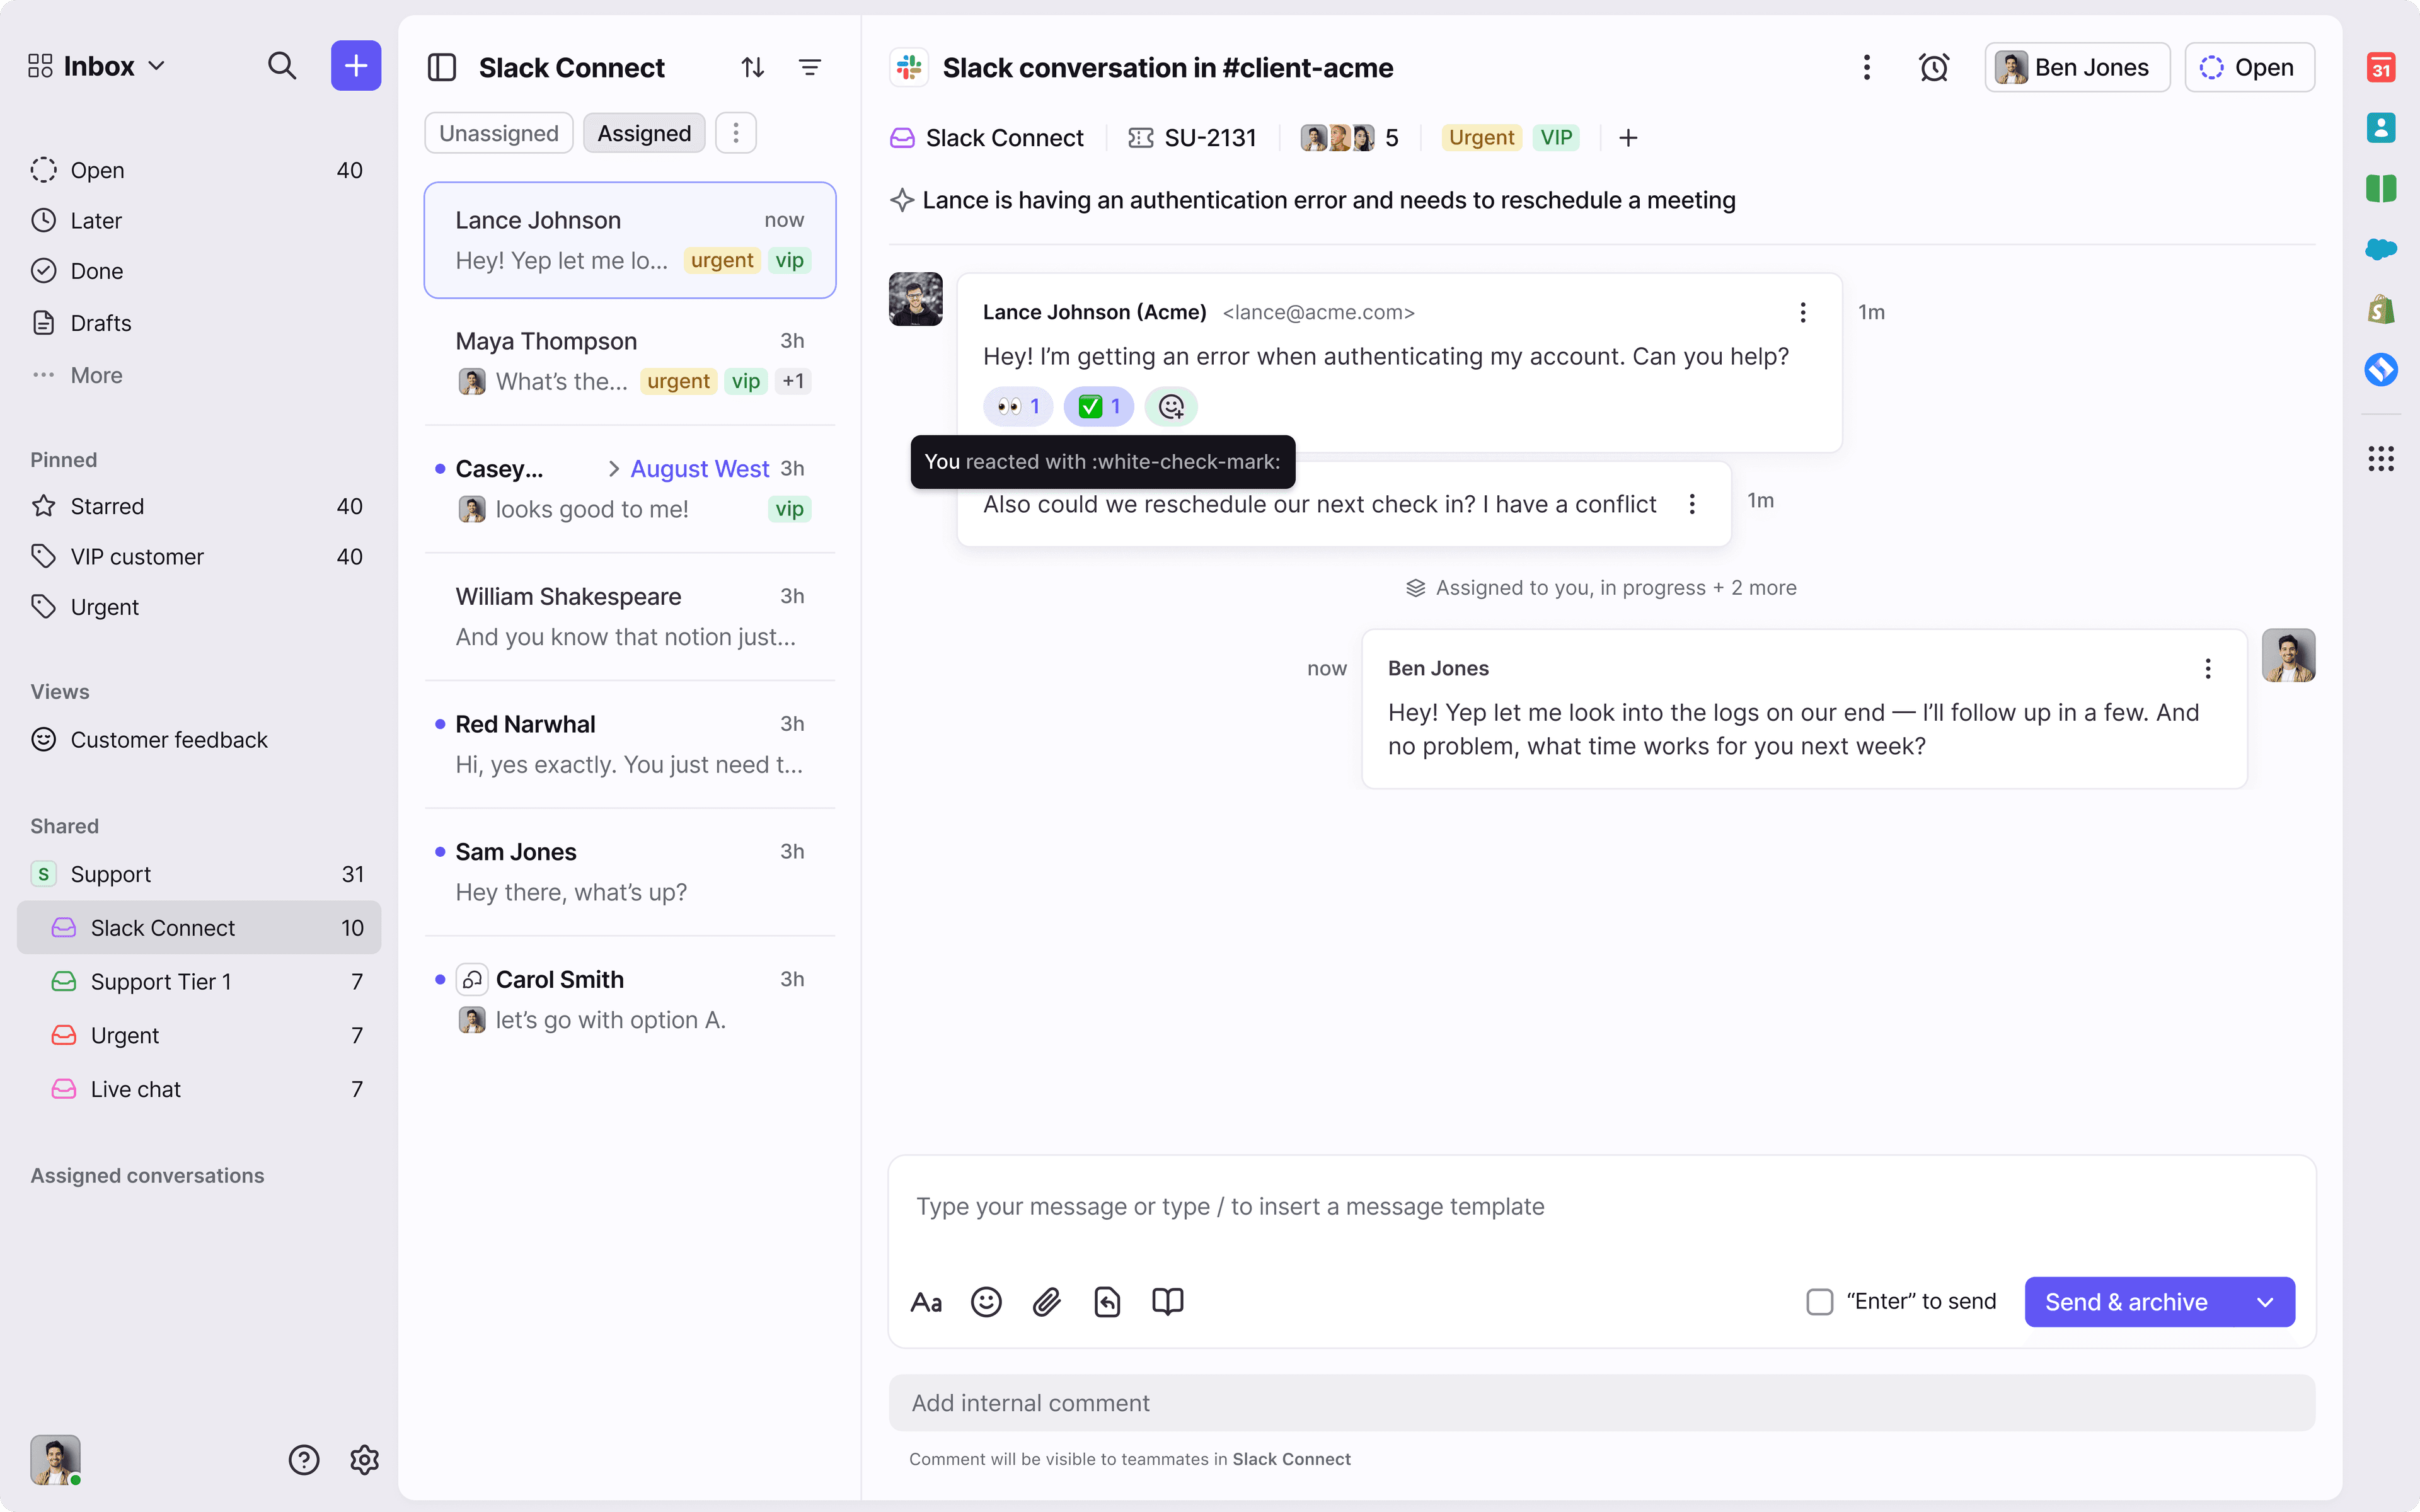
Task: Select the Open folder in sidebar
Action: pyautogui.click(x=198, y=170)
